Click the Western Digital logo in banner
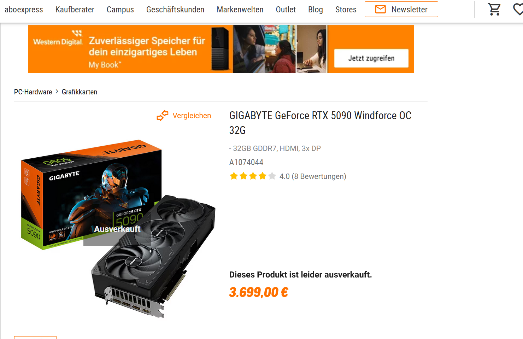523x339 pixels. click(58, 39)
